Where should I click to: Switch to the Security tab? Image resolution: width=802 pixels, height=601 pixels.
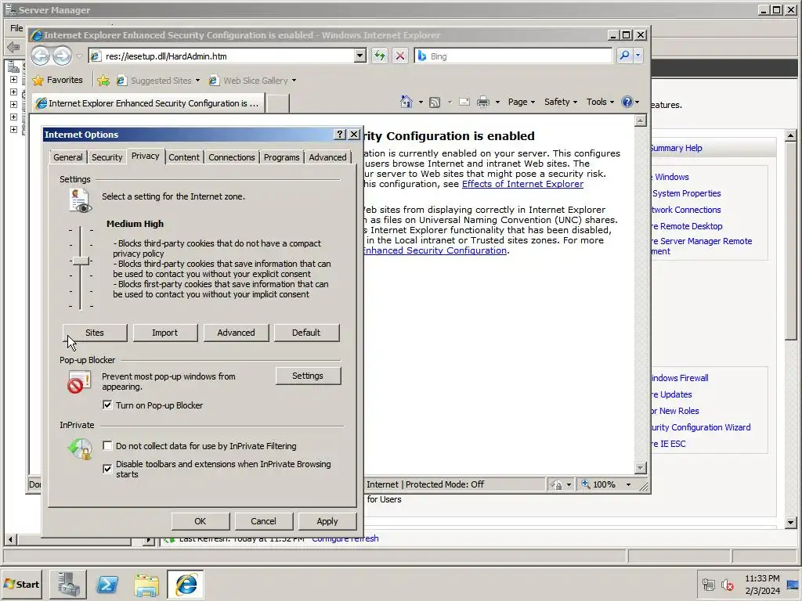tap(107, 157)
